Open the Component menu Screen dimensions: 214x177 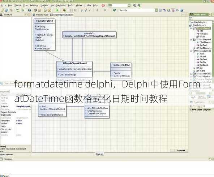pos(61,5)
